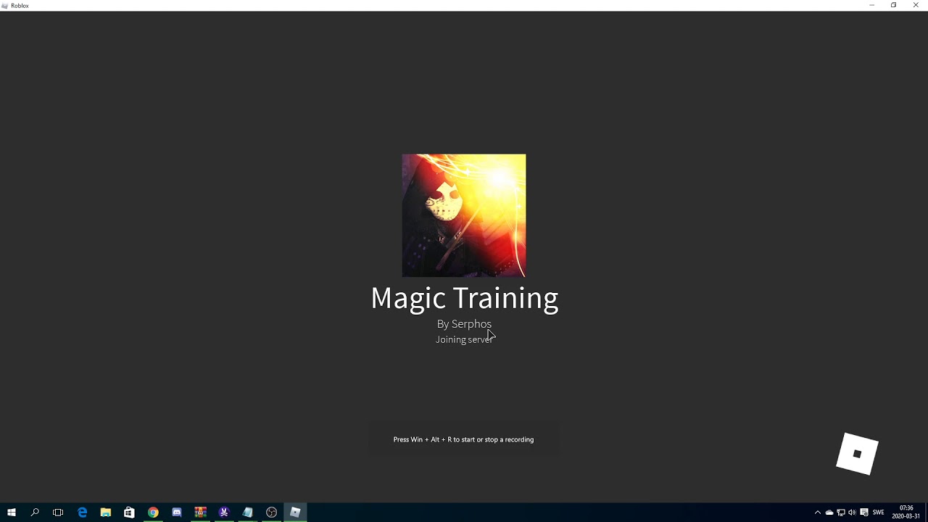This screenshot has width=928, height=522.
Task: Minimize the Roblox window
Action: click(x=871, y=5)
